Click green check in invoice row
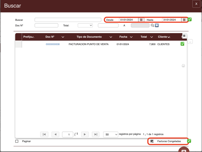Viewport: 202px width, 152px height. click(182, 44)
